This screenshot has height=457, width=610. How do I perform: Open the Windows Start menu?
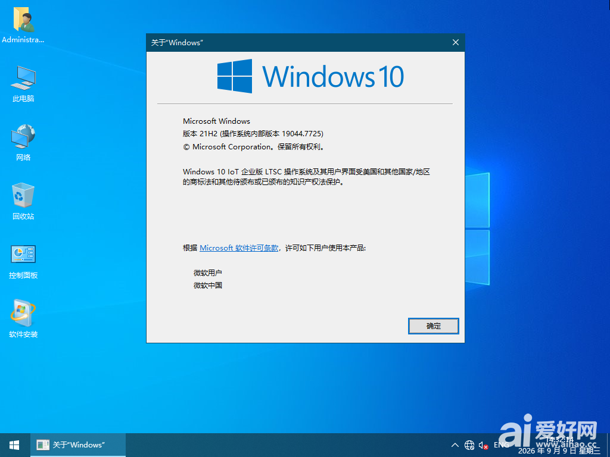click(x=15, y=445)
